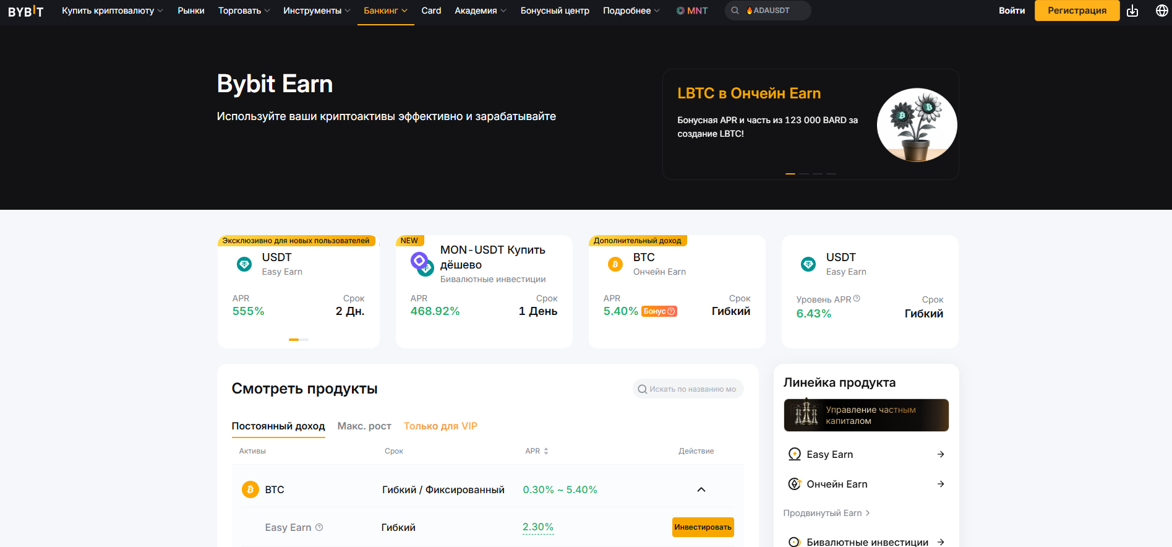Select second dot under USDT 555% card
This screenshot has height=547, width=1172.
(x=304, y=340)
